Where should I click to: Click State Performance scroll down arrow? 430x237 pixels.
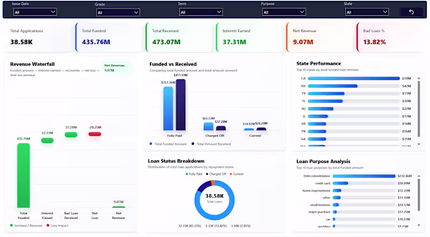[419, 144]
